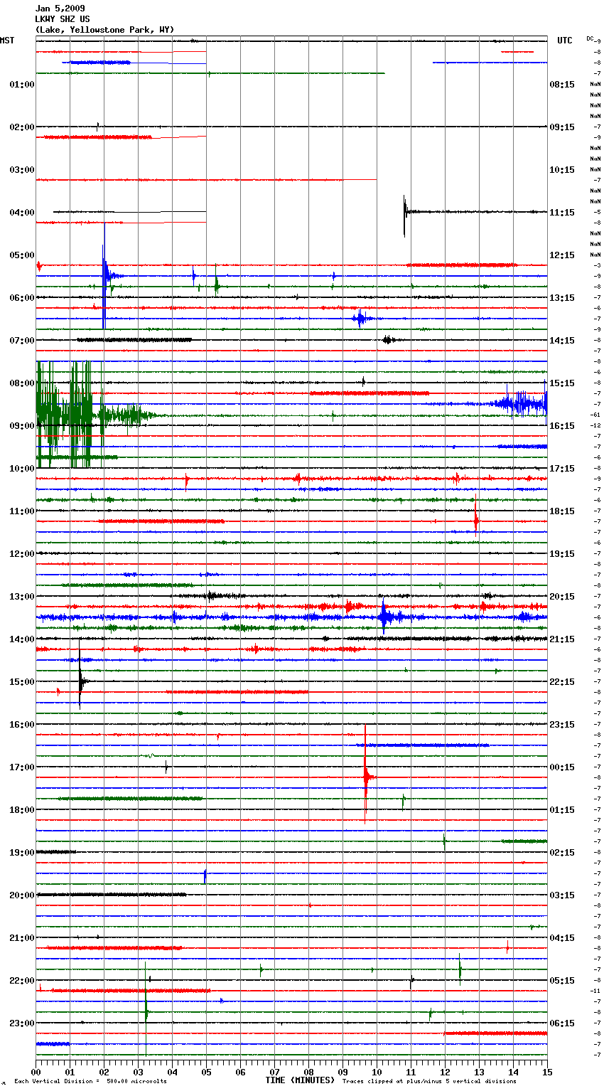
Task: Select the station code LKWY SHZ US
Action: (63, 19)
